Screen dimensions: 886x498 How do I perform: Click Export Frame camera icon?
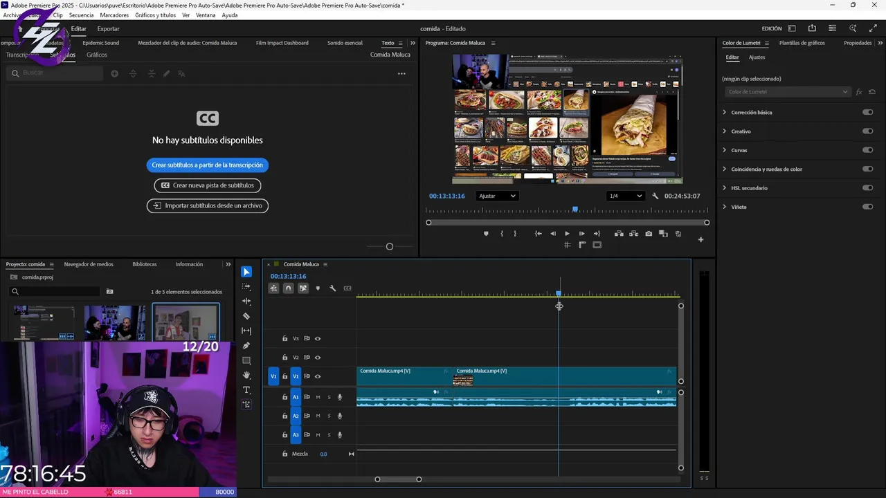[x=649, y=234]
